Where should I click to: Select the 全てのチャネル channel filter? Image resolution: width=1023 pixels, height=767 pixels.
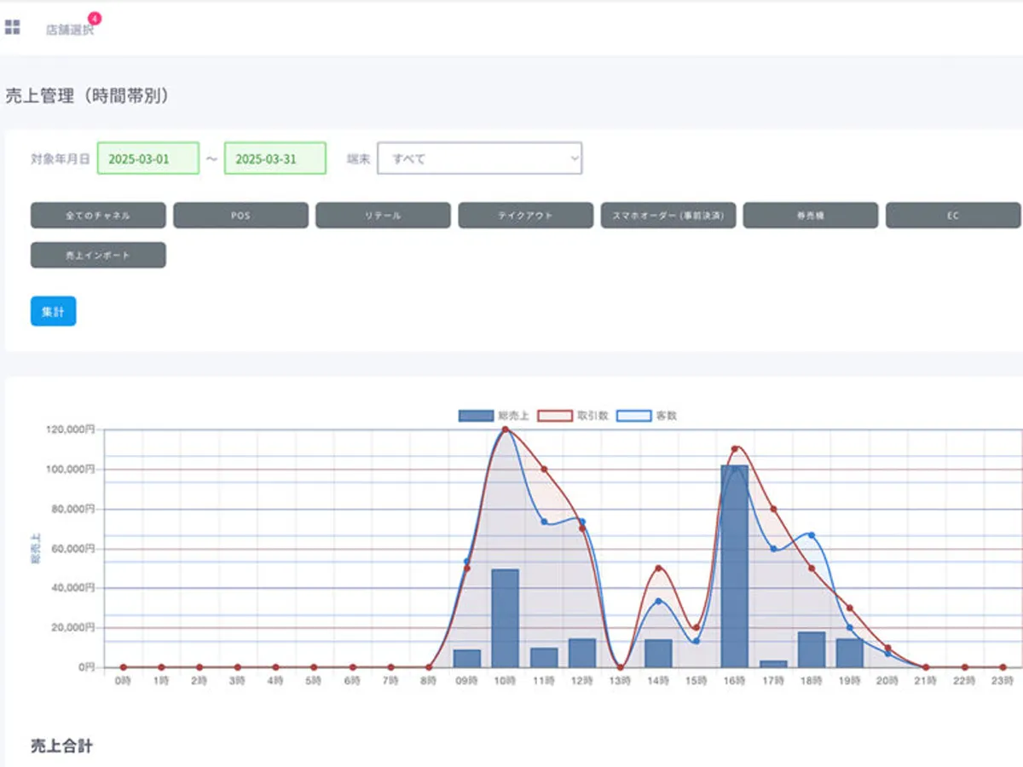click(98, 216)
